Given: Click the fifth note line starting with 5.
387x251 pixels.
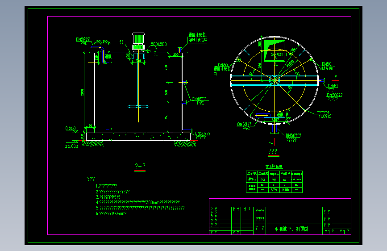Looking at the screenshot, I should click(140, 208).
